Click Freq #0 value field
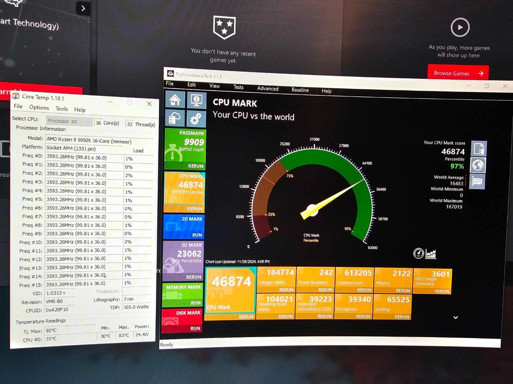Screen dimensions: 513x384 (x=84, y=157)
